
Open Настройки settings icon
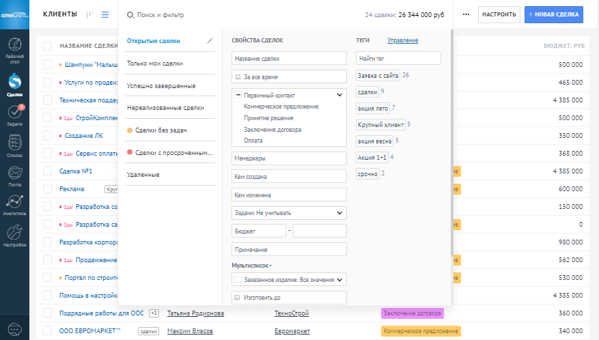pyautogui.click(x=14, y=234)
